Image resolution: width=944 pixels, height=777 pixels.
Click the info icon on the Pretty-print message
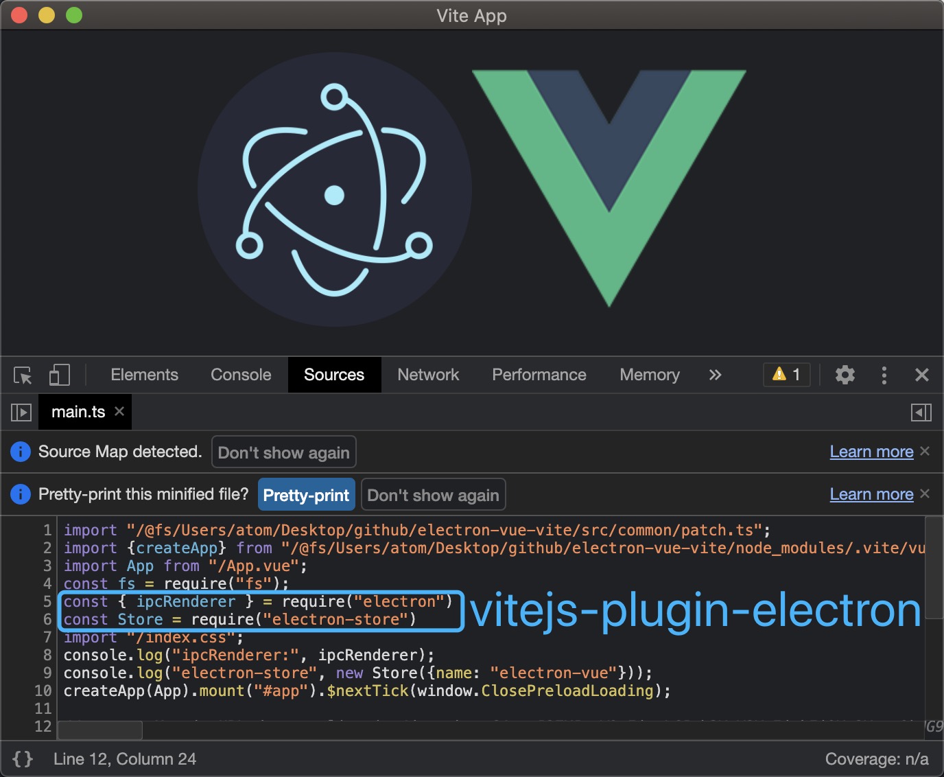(21, 494)
